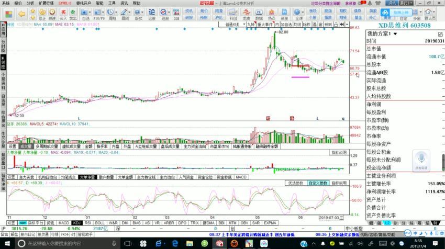
Task: Select the 主力买卖 indicator tab
Action: [x=27, y=177]
